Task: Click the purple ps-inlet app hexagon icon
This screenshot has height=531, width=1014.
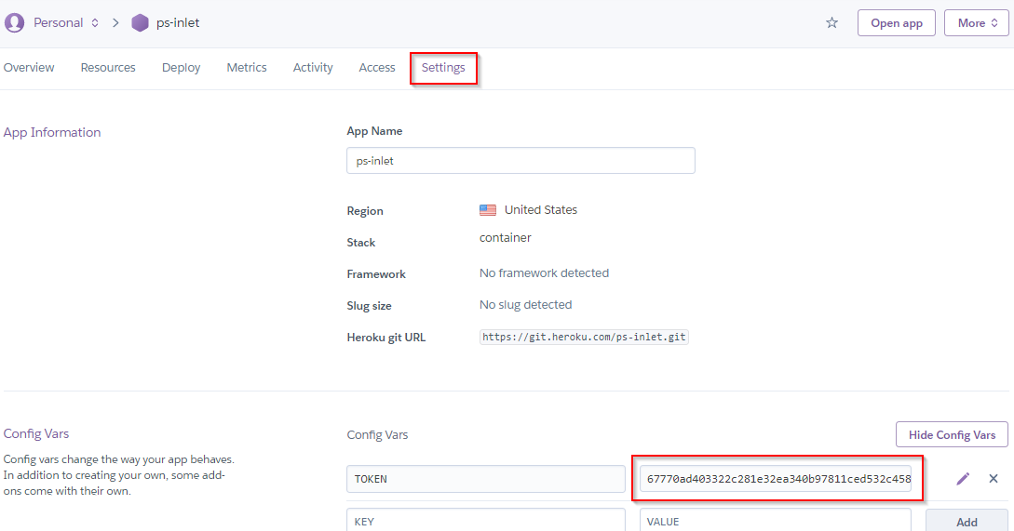Action: click(140, 22)
